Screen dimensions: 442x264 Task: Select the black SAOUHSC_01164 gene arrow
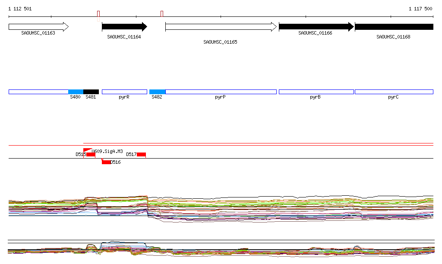point(124,27)
